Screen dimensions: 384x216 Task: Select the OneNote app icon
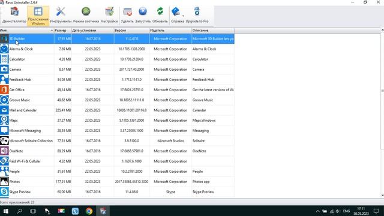coord(4,151)
